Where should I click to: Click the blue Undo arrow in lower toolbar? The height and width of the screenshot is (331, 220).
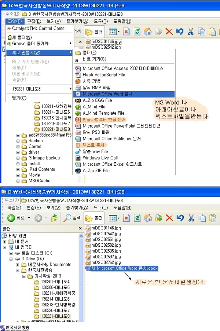pyautogui.click(x=180, y=218)
